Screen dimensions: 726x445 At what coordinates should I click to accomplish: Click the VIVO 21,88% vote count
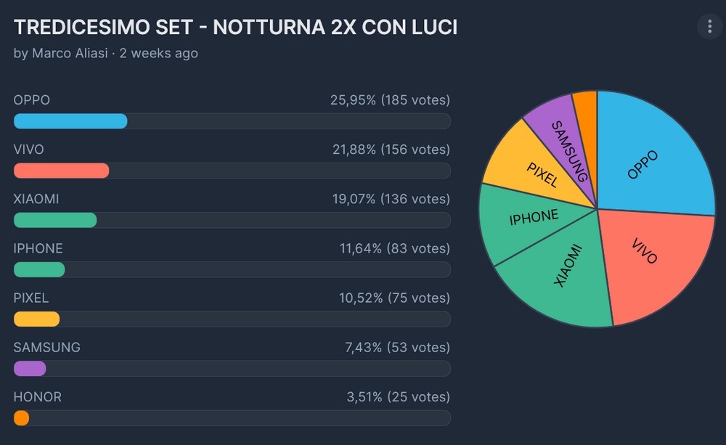click(391, 150)
